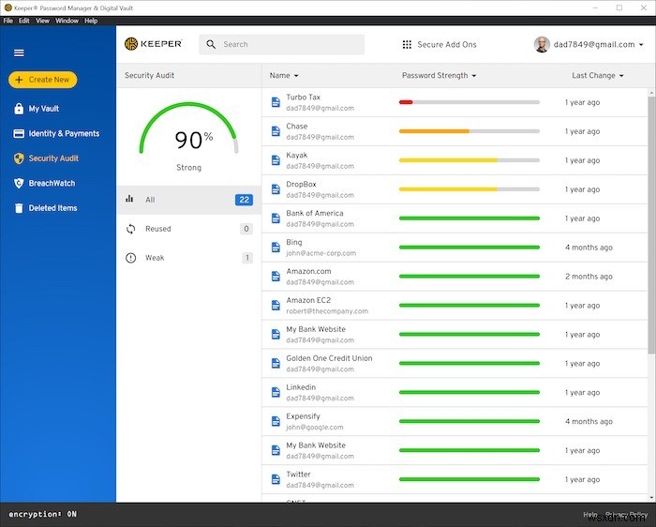Click the 90% Strong score gauge

tap(188, 137)
